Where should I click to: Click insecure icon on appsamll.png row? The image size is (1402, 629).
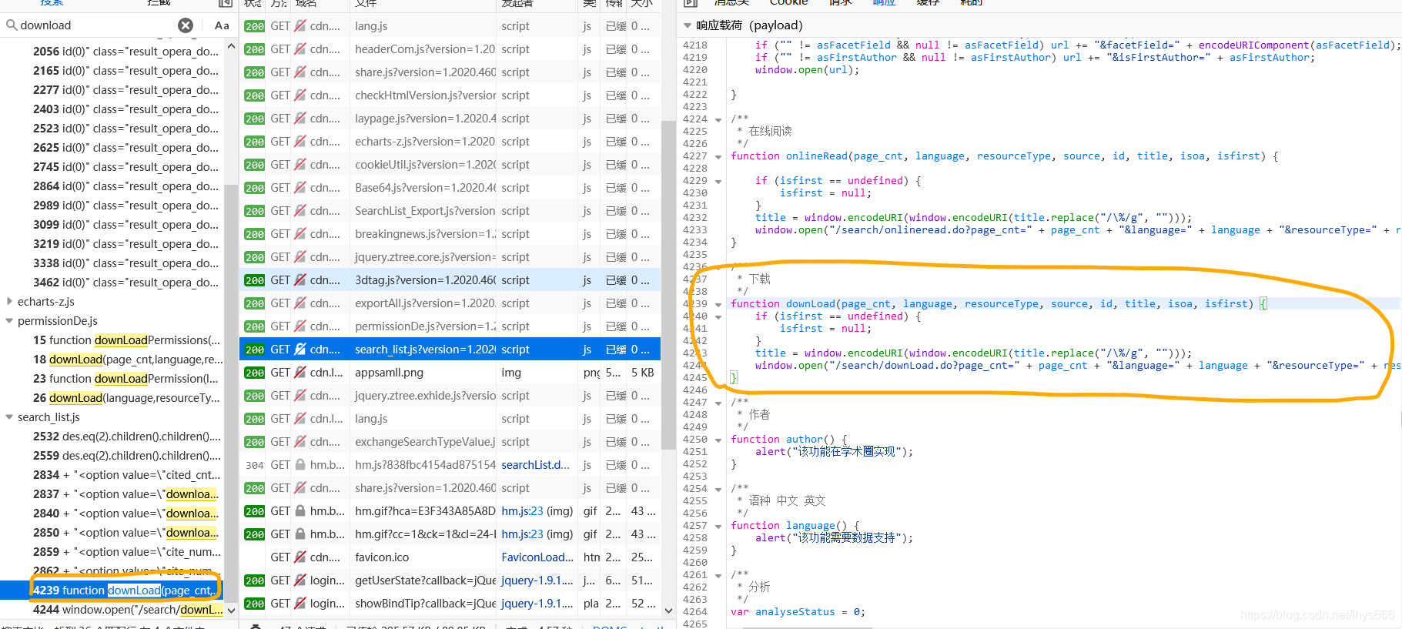300,373
